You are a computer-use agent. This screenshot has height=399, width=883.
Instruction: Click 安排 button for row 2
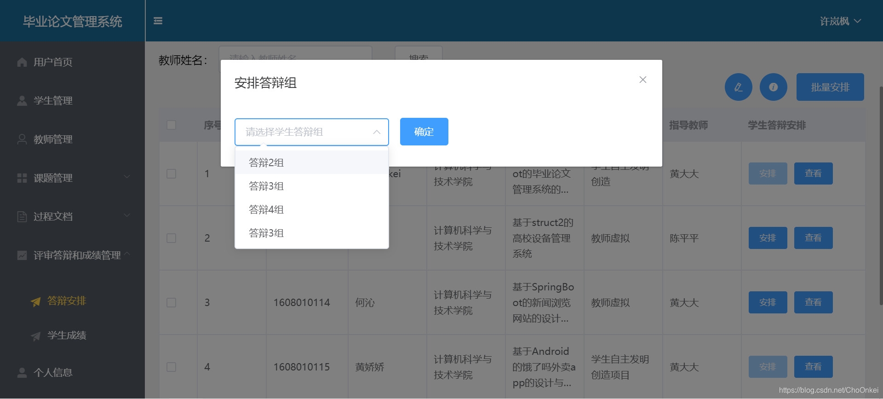coord(768,238)
